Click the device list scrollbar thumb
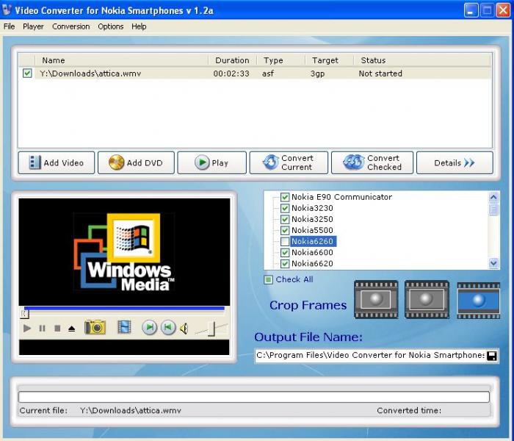514x441 pixels. click(493, 209)
